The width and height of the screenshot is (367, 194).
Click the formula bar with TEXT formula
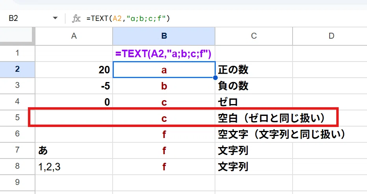(225, 18)
